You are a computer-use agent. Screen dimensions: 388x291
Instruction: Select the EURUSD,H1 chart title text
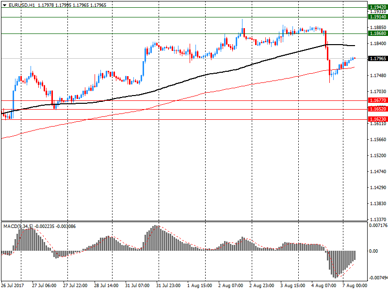[22, 5]
